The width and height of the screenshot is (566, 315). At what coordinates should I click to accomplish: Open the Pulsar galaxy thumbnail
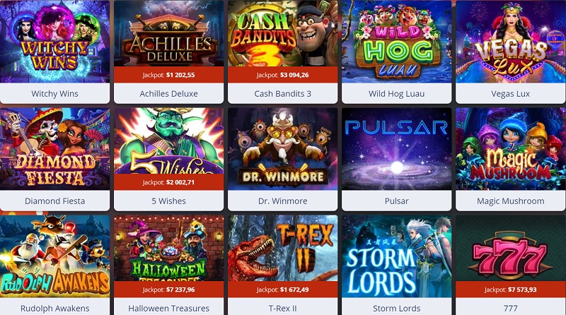click(x=396, y=149)
